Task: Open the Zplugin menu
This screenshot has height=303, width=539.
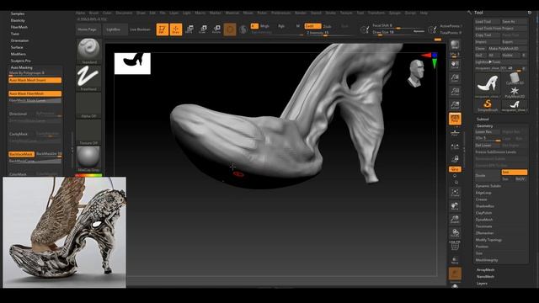Action: (x=395, y=13)
